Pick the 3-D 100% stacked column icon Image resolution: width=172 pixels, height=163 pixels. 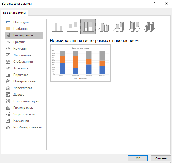(135, 27)
